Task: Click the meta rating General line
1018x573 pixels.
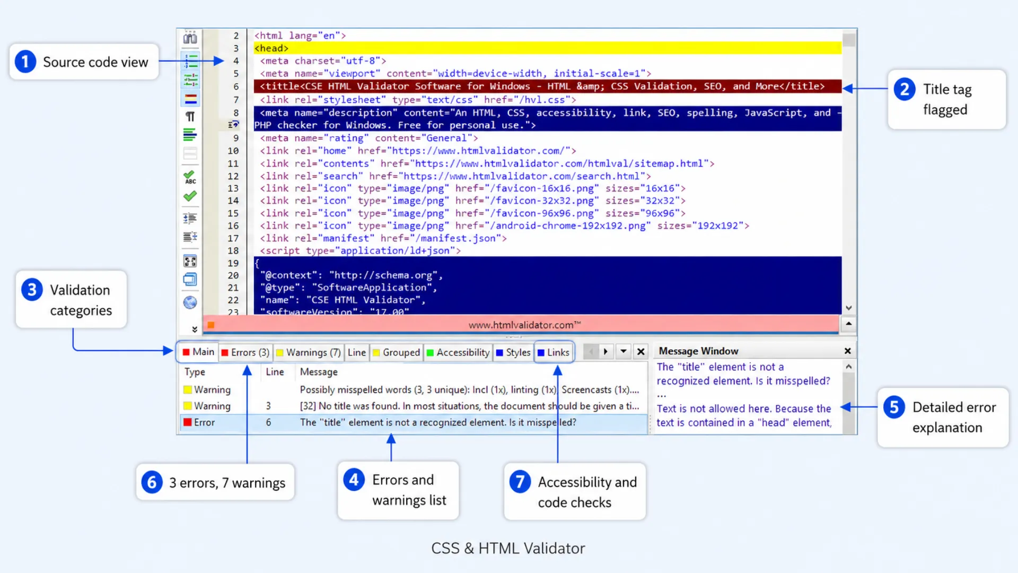Action: 368,138
